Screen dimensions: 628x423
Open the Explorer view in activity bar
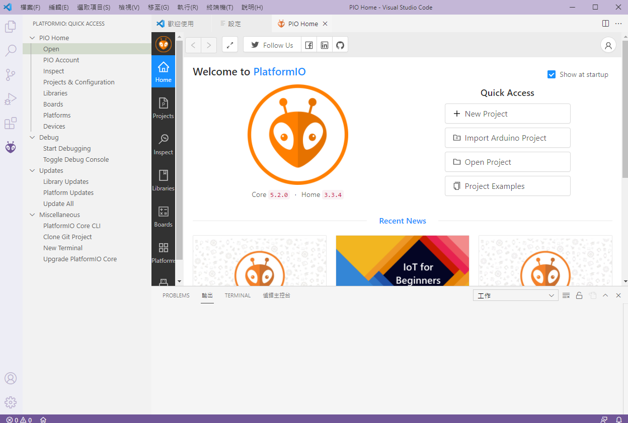(11, 27)
